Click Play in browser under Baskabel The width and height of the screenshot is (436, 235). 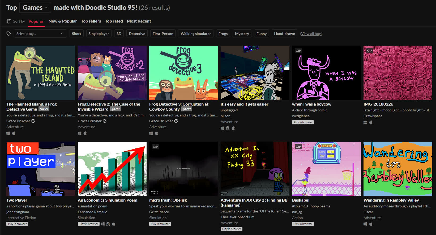(x=303, y=224)
